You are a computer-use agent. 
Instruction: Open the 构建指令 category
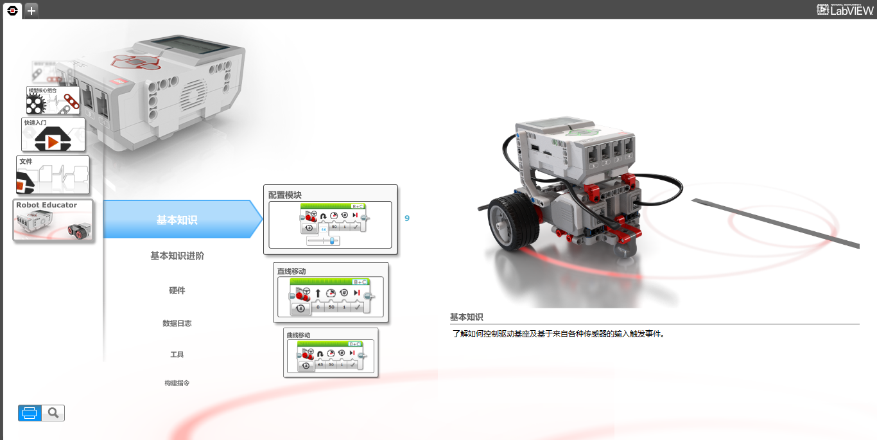click(x=177, y=383)
